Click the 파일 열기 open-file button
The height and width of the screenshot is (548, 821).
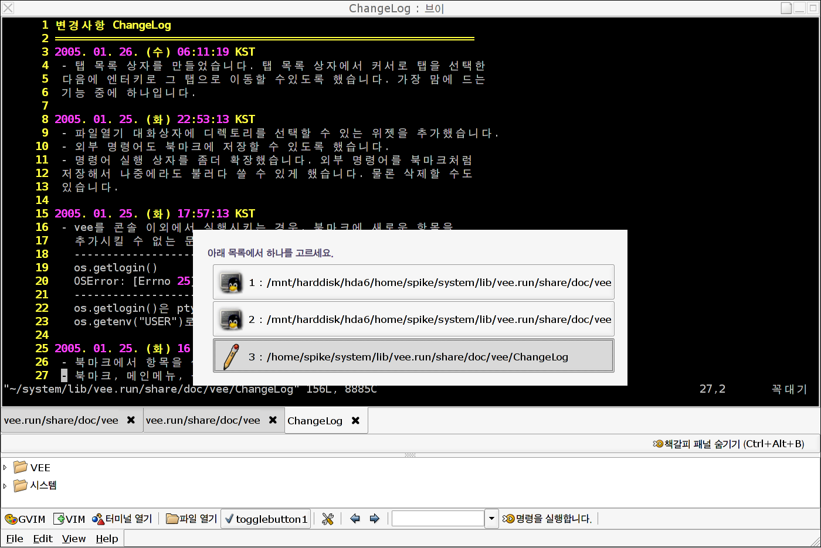pos(192,519)
